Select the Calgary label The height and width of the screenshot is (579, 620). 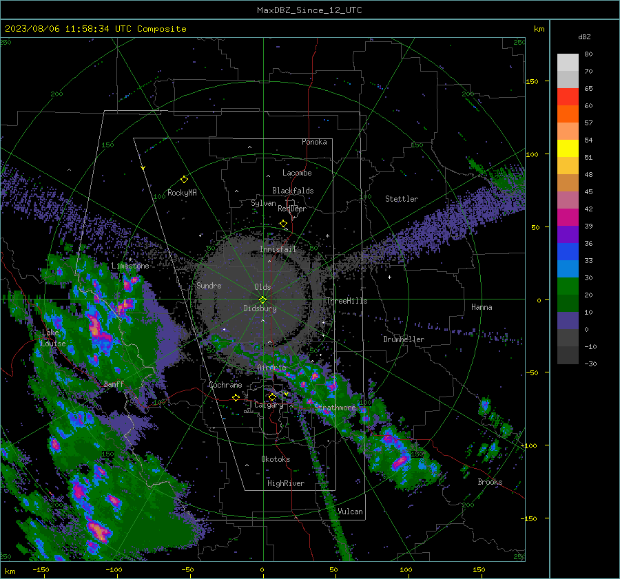269,405
